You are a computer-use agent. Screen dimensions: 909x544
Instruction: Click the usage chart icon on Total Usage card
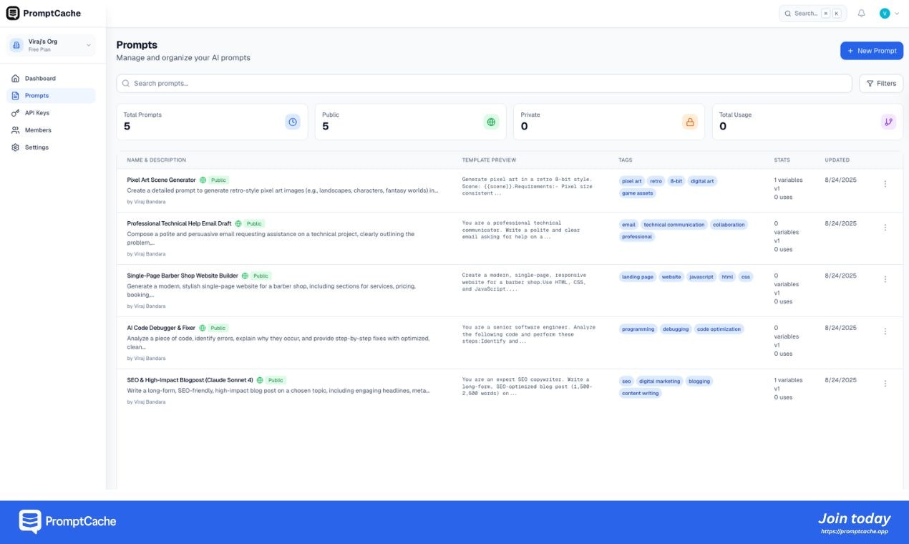tap(888, 122)
